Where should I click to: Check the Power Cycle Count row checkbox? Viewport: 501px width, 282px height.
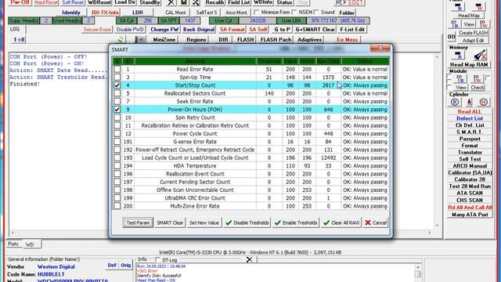(x=117, y=134)
